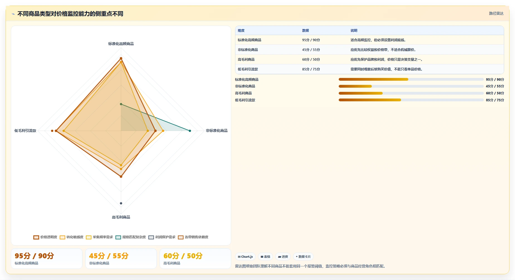Click the 非标准化商品 progress bar
Screen dimensions: 515x280
411,86
